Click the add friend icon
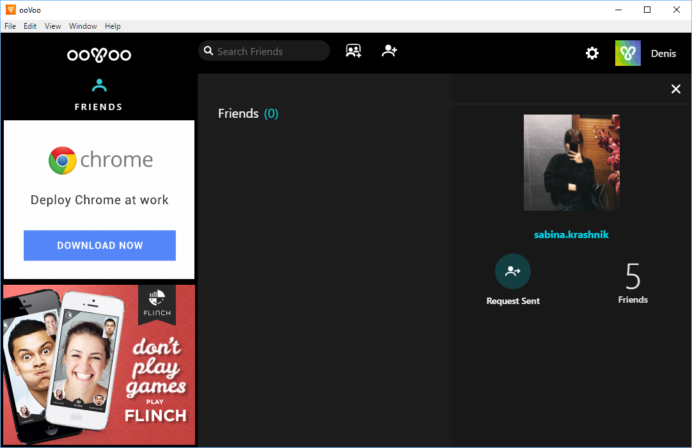 tap(389, 51)
